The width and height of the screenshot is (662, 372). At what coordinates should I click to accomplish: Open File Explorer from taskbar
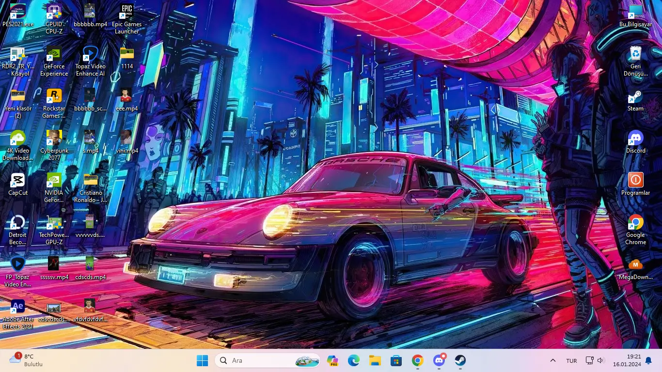(x=375, y=360)
